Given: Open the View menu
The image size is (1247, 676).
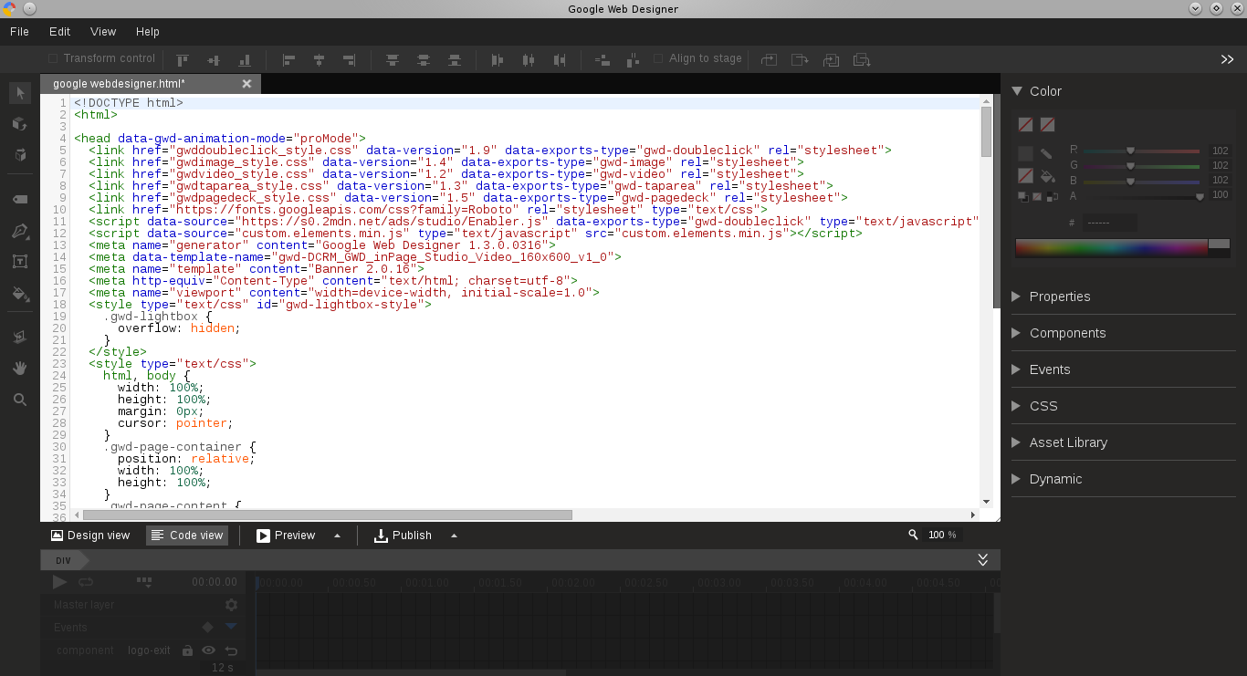Looking at the screenshot, I should (102, 31).
